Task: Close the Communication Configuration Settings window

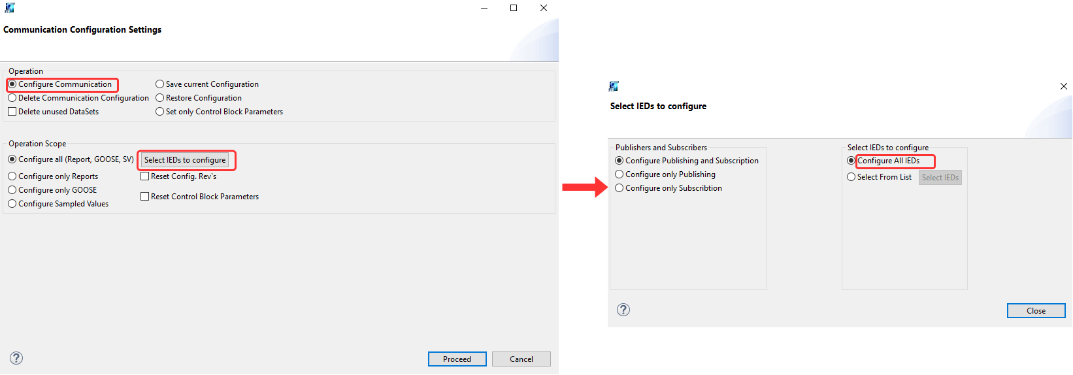Action: (544, 8)
